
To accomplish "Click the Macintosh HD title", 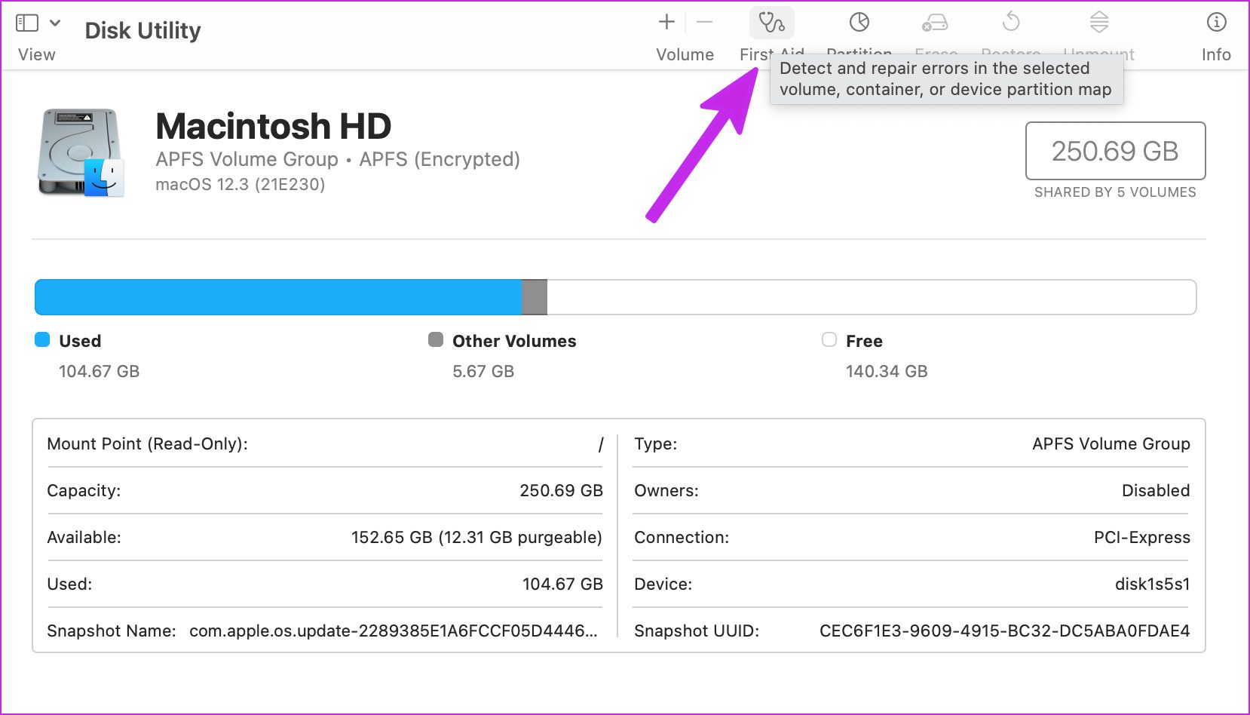I will pos(273,126).
